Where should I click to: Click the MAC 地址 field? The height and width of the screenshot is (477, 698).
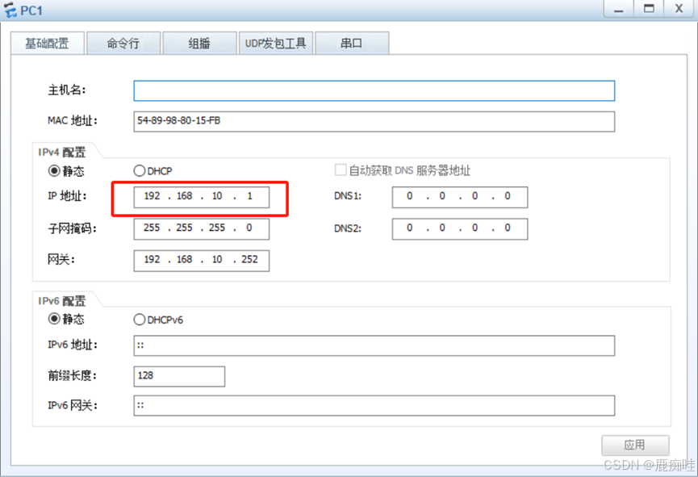tap(374, 121)
